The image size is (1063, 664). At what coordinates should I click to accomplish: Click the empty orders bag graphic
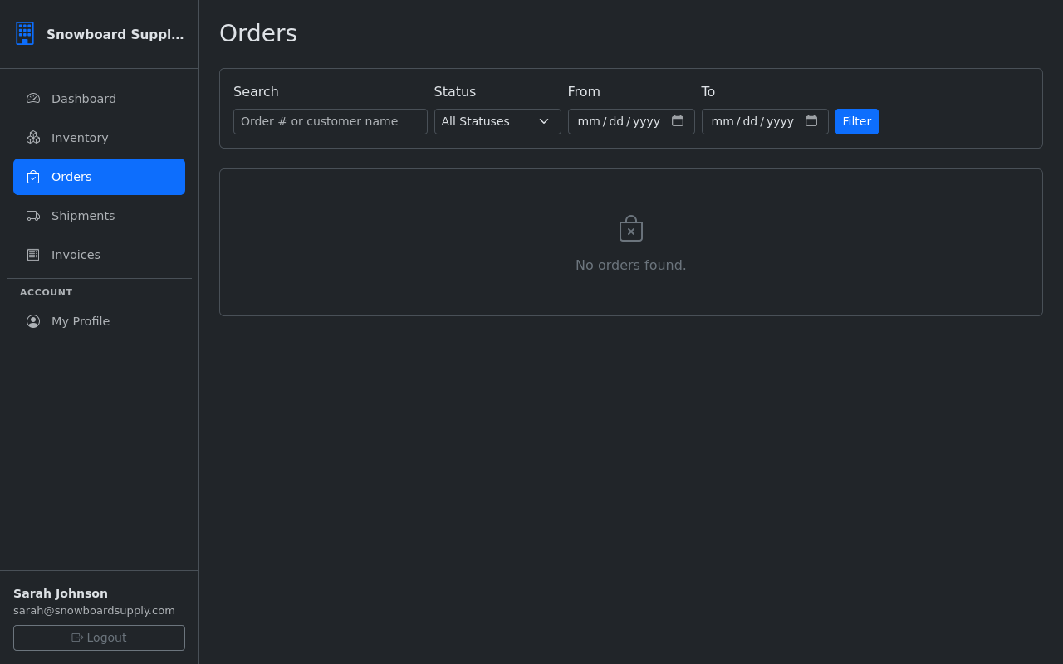[630, 227]
